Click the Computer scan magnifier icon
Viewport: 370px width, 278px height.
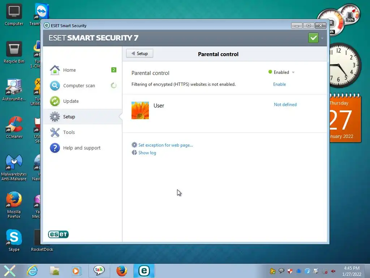55,85
